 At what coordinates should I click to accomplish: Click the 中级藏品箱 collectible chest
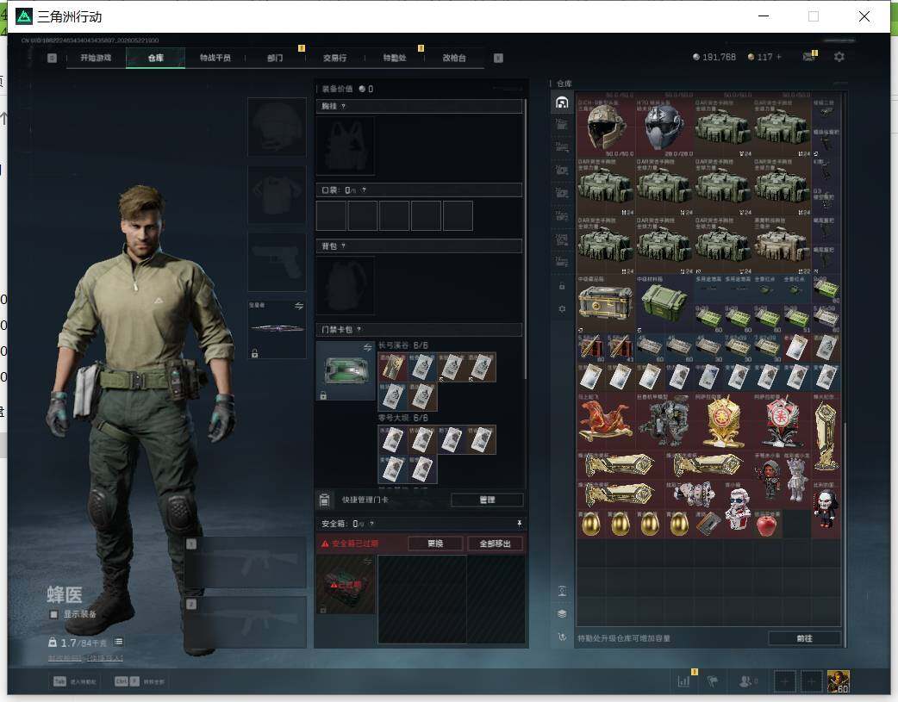coord(605,304)
